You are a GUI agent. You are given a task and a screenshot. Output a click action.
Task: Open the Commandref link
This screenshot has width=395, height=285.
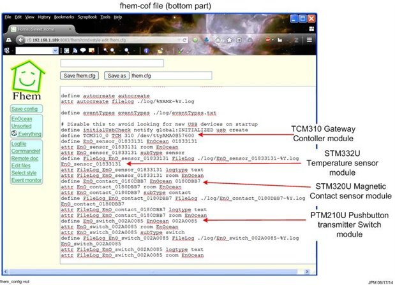[26, 151]
